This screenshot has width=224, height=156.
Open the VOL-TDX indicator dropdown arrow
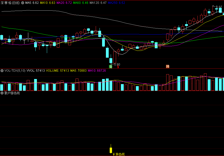2,71
